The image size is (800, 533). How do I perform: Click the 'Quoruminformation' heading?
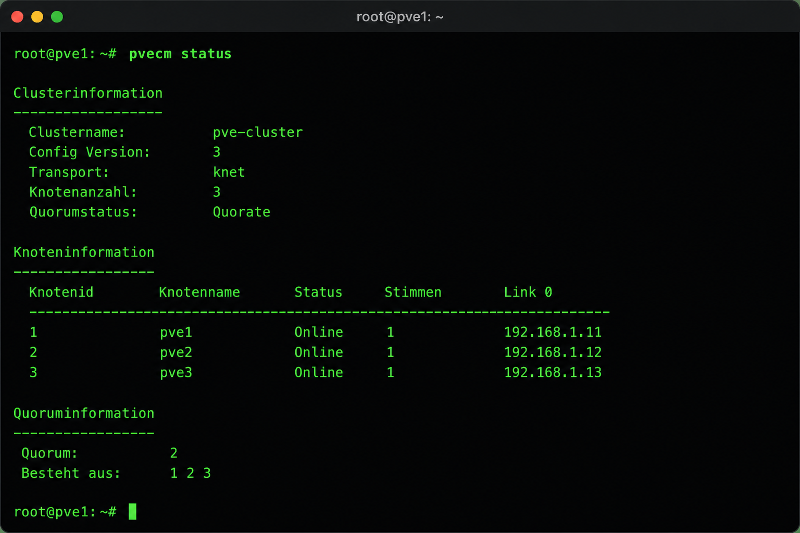pos(84,414)
